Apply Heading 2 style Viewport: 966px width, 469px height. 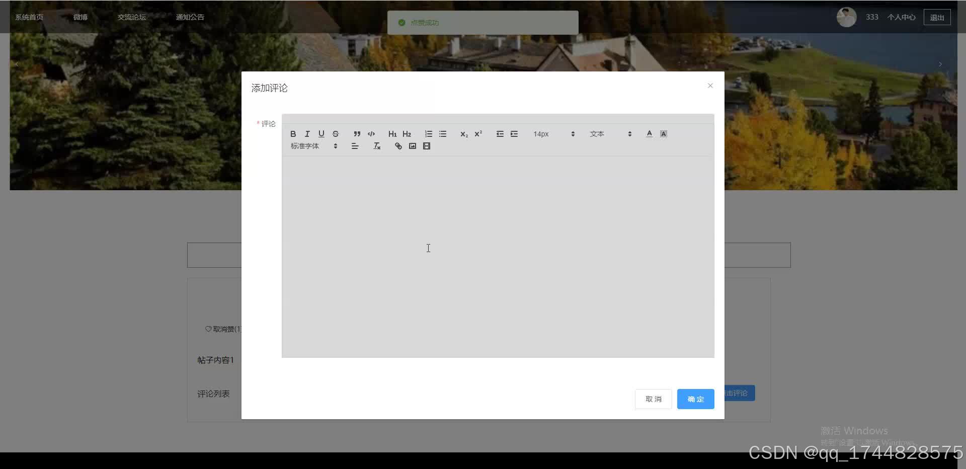point(407,134)
